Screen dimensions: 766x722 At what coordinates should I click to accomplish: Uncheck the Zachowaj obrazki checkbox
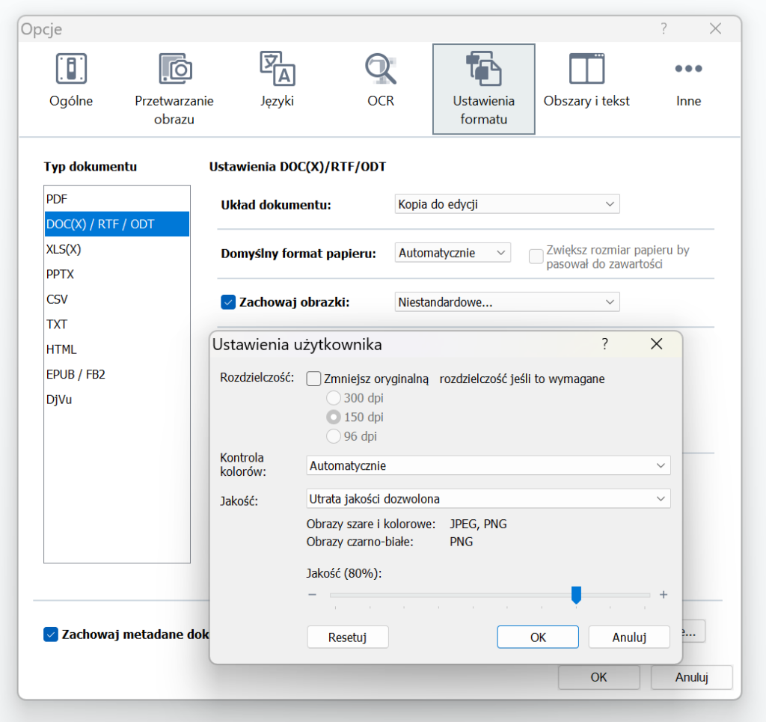pyautogui.click(x=229, y=302)
